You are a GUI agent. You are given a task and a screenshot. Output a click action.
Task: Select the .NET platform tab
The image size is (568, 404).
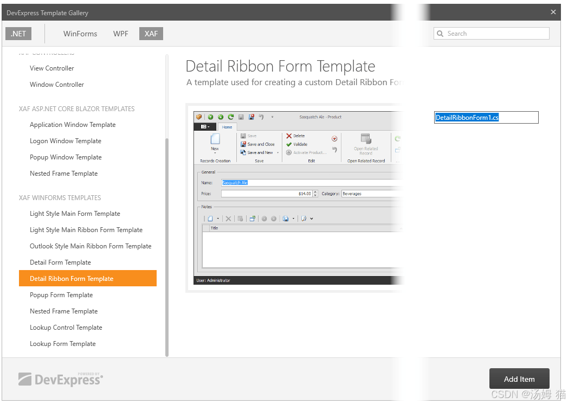(18, 34)
